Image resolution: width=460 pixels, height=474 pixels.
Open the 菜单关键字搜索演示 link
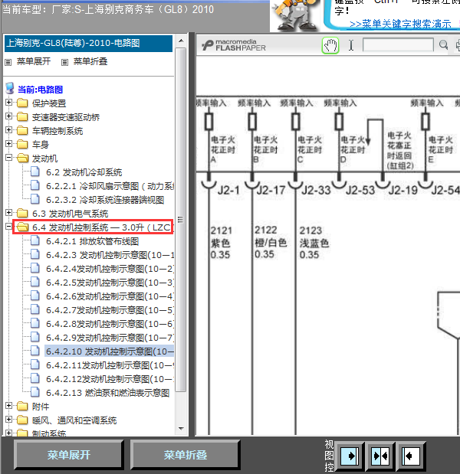point(400,25)
